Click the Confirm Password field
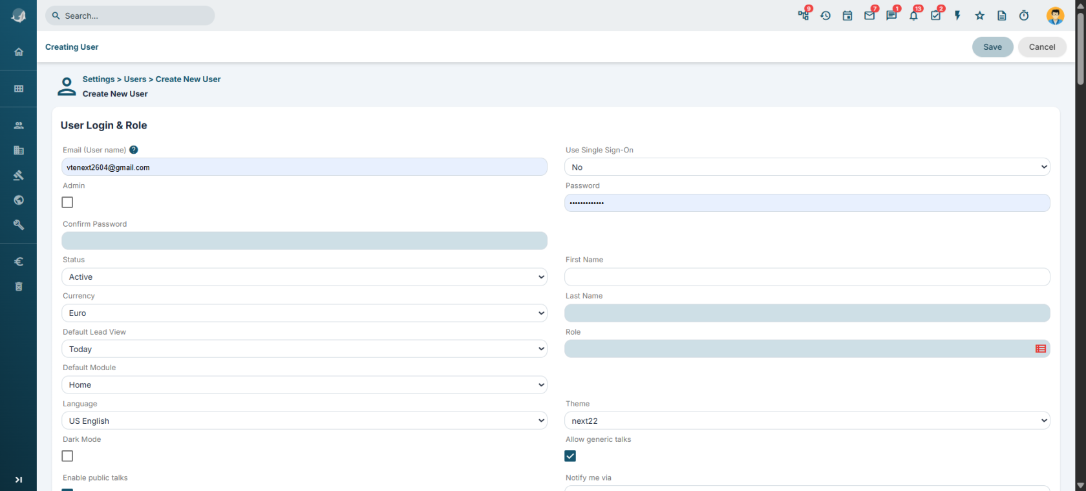Image resolution: width=1086 pixels, height=491 pixels. point(304,241)
